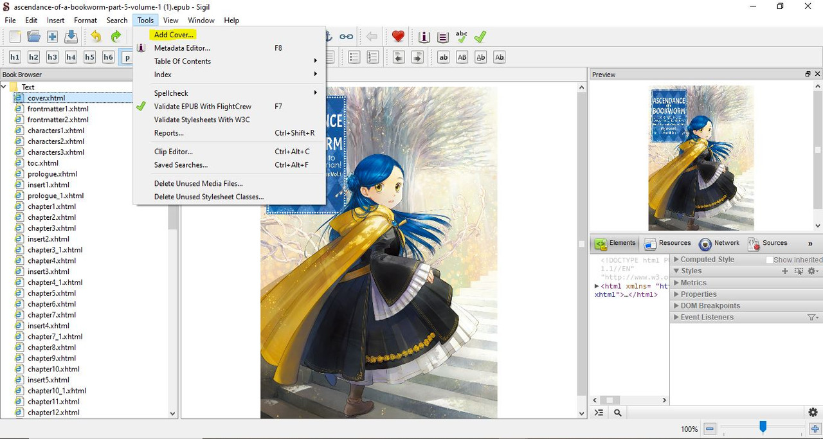Click the lowercase 'ab' case icon
Screen dimensions: 823x439
443,57
